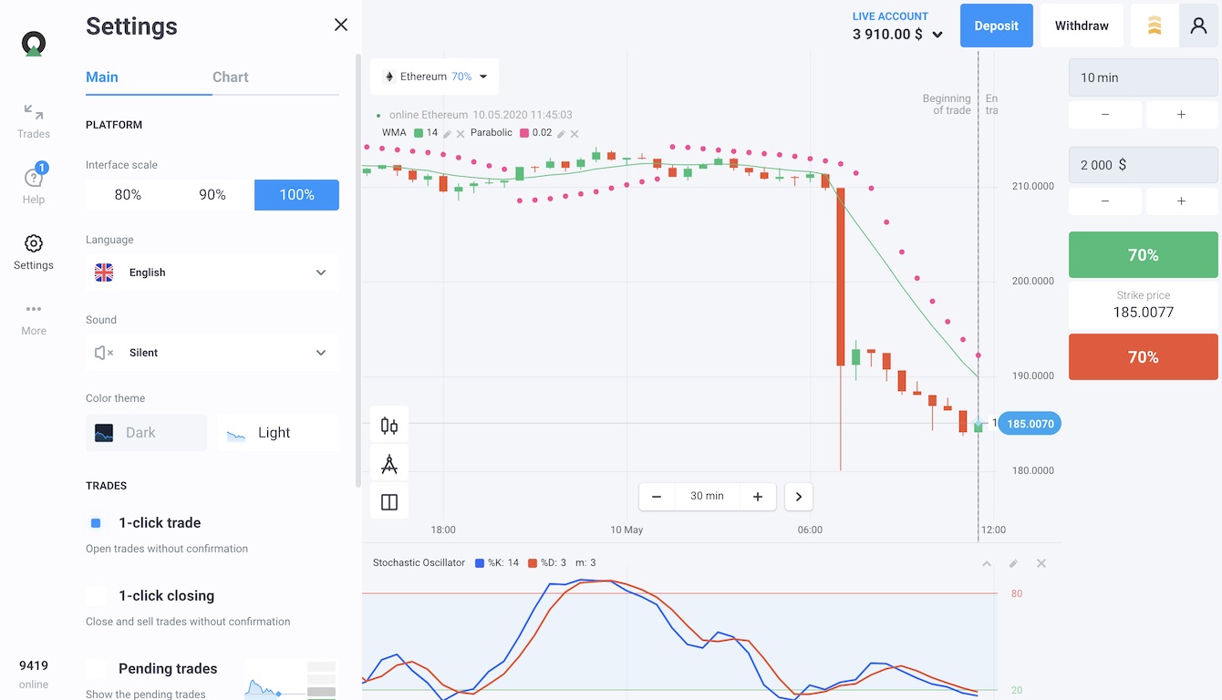
Task: Edit the Stochastic Oscillator with pencil icon
Action: click(1013, 563)
